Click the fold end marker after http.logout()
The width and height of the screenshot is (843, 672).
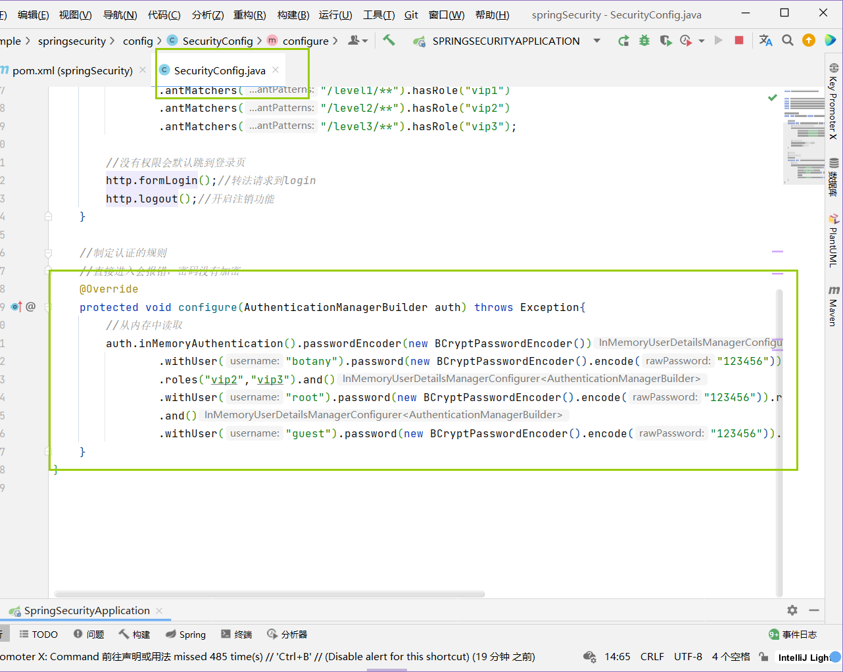click(48, 216)
